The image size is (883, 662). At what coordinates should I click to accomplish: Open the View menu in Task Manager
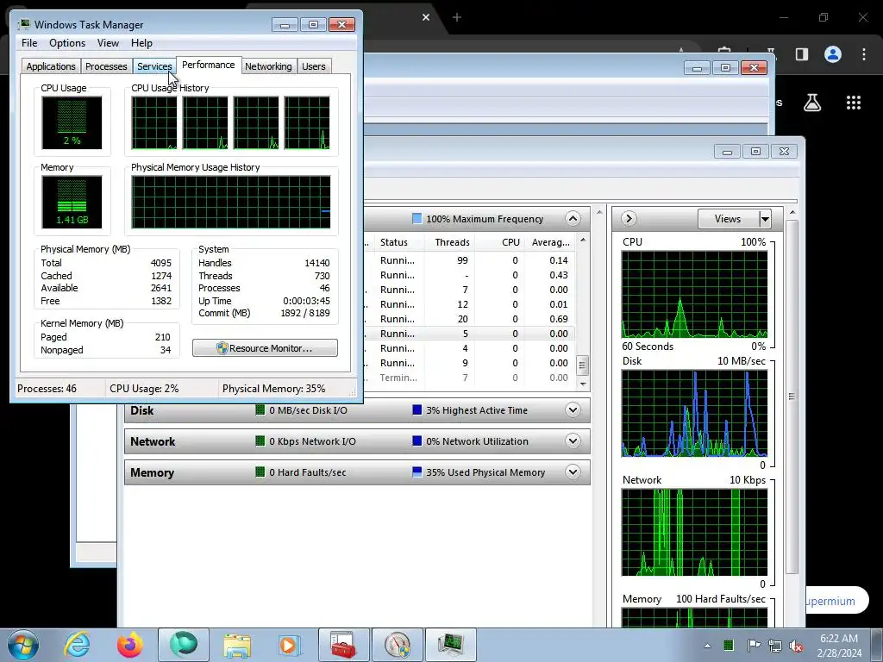click(x=108, y=43)
